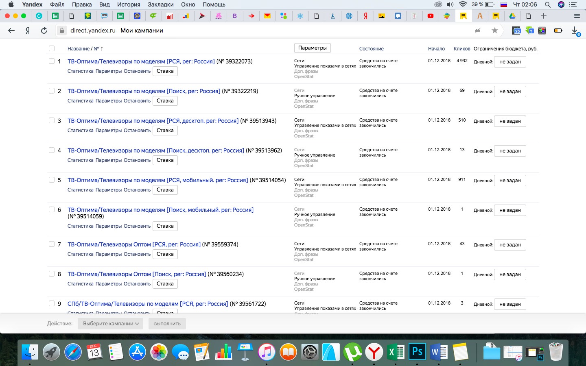586x366 pixels.
Task: Set daily budget for campaign № 39513943
Action: (x=510, y=121)
